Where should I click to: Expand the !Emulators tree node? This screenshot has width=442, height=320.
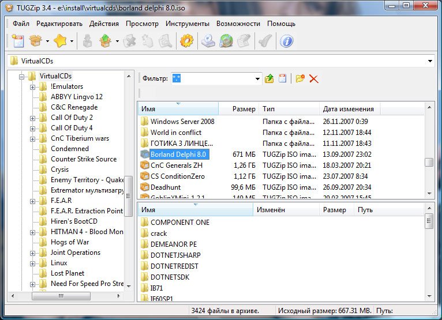tap(32, 87)
